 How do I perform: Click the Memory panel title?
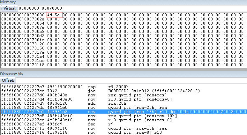(8, 2)
